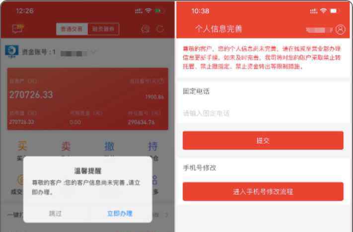
Task: Tap the blurred account name beside avatar
Action: [x=319, y=30]
